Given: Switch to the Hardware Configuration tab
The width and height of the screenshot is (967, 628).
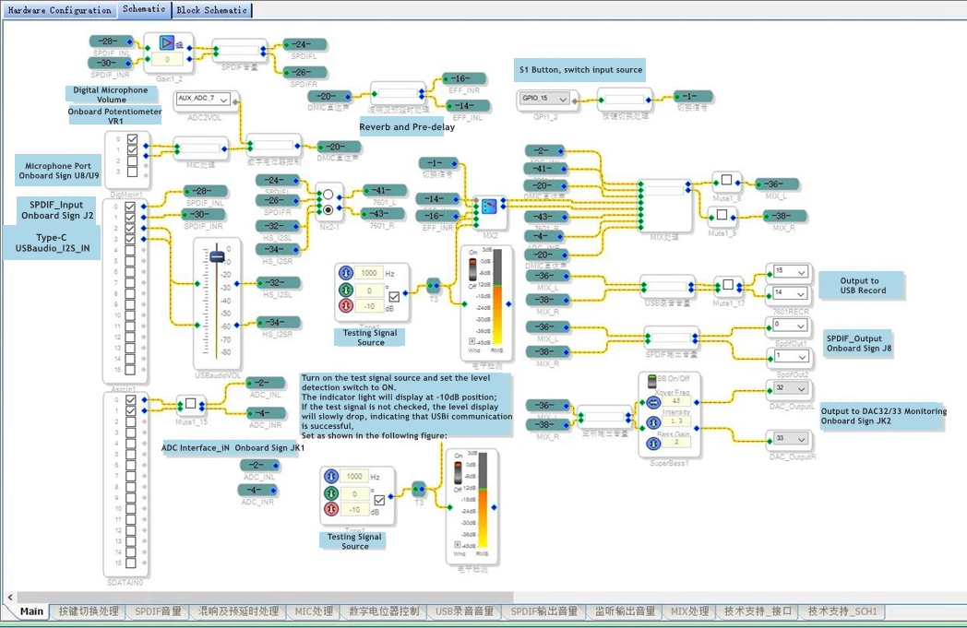Looking at the screenshot, I should point(59,10).
